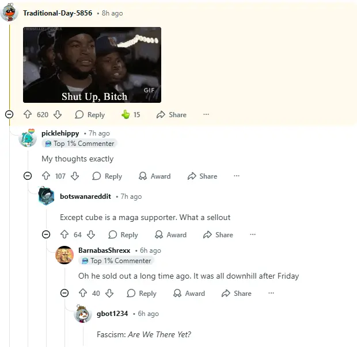Upvote BarnabasShrexx's comment
The width and height of the screenshot is (357, 347).
click(83, 293)
